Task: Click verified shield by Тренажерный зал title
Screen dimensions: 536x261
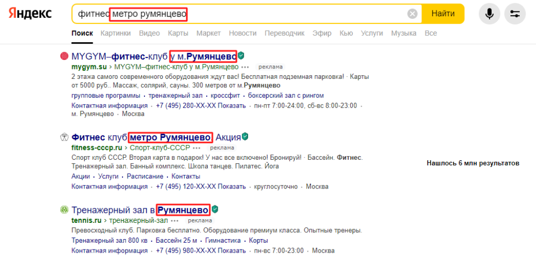Action: click(x=215, y=209)
